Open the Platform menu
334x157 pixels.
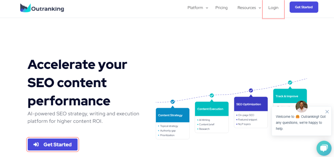coord(195,8)
